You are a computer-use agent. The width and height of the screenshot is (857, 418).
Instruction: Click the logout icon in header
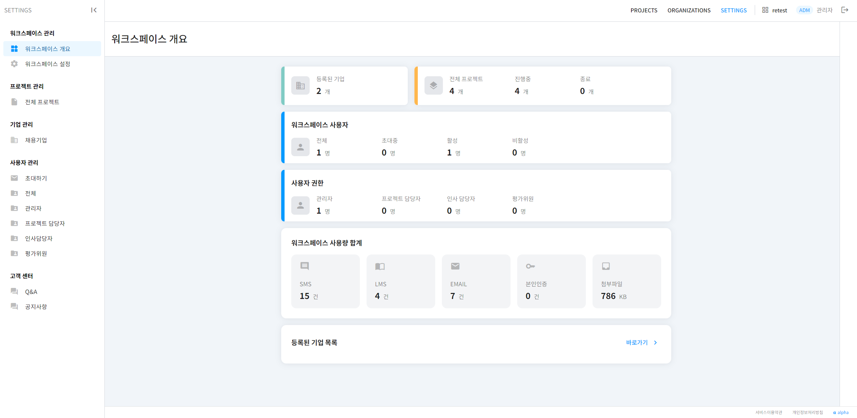coord(845,10)
